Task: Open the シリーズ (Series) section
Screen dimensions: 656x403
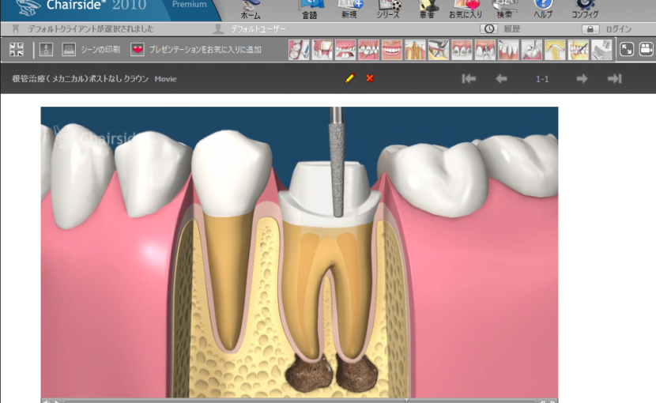Action: click(388, 9)
